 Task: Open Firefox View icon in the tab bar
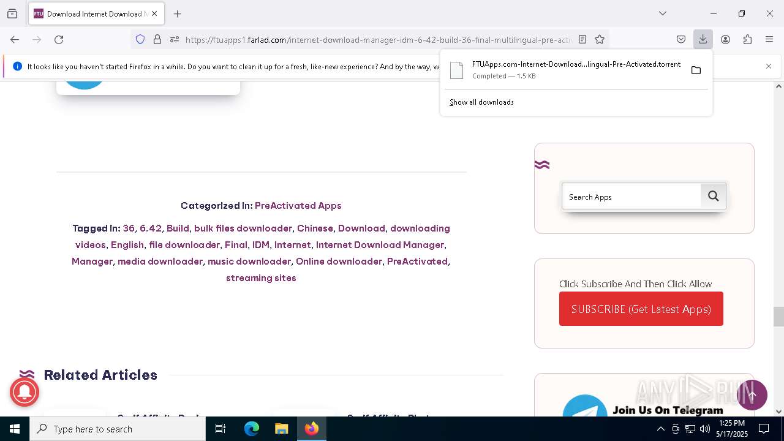(x=12, y=13)
